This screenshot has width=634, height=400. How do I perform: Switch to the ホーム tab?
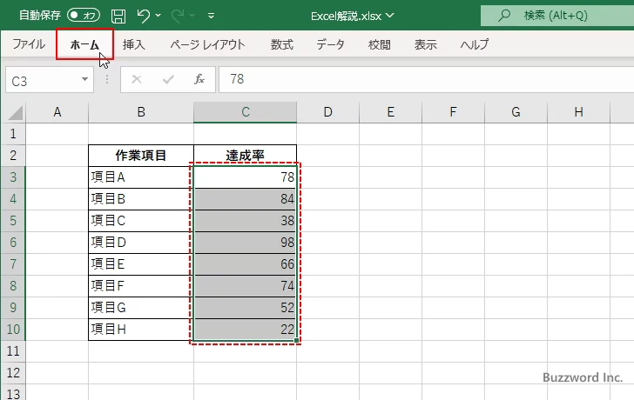pos(84,44)
